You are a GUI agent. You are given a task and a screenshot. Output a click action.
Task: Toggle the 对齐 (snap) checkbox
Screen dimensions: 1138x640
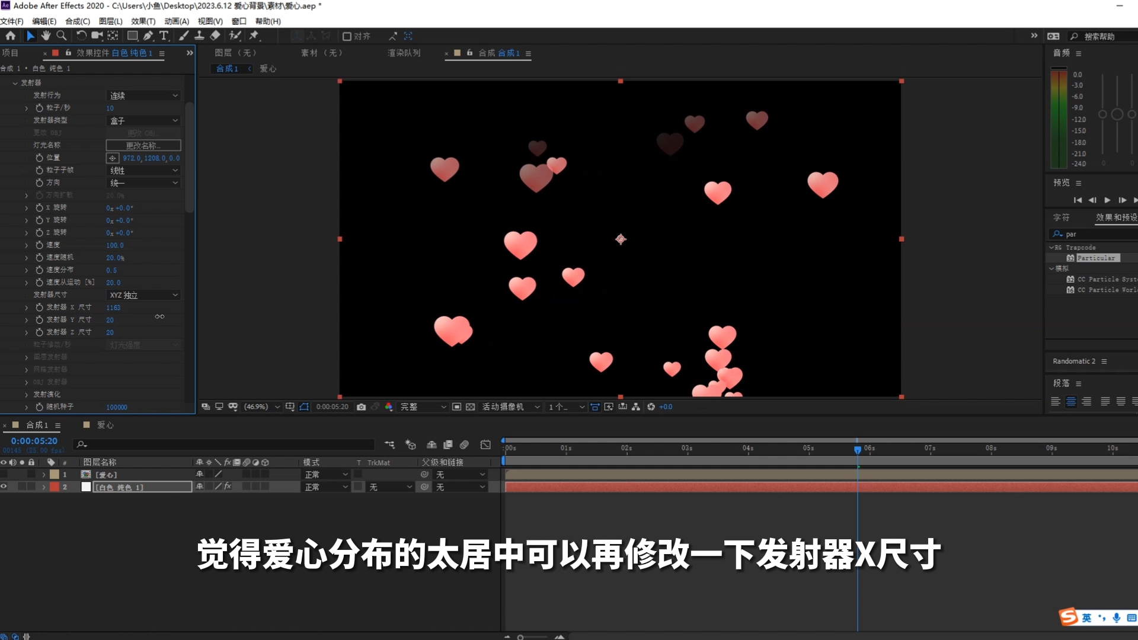pyautogui.click(x=347, y=36)
